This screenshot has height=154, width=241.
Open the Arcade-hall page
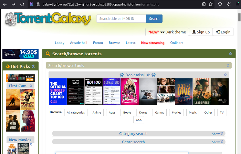coord(78,43)
